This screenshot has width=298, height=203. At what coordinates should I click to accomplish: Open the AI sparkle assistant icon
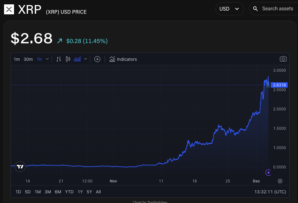[x=268, y=173]
